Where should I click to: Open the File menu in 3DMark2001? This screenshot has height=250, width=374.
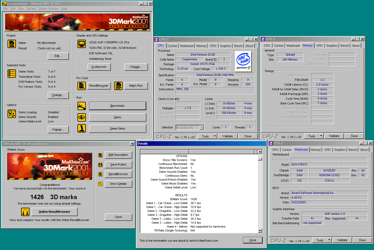[5, 9]
